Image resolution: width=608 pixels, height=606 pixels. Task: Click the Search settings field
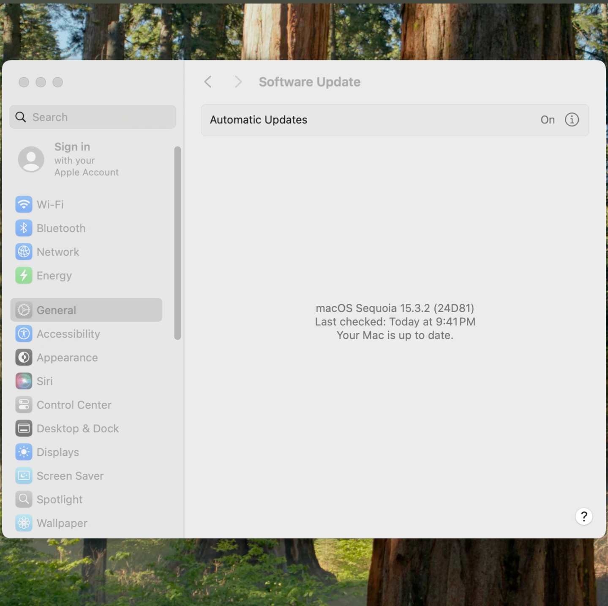(x=93, y=117)
